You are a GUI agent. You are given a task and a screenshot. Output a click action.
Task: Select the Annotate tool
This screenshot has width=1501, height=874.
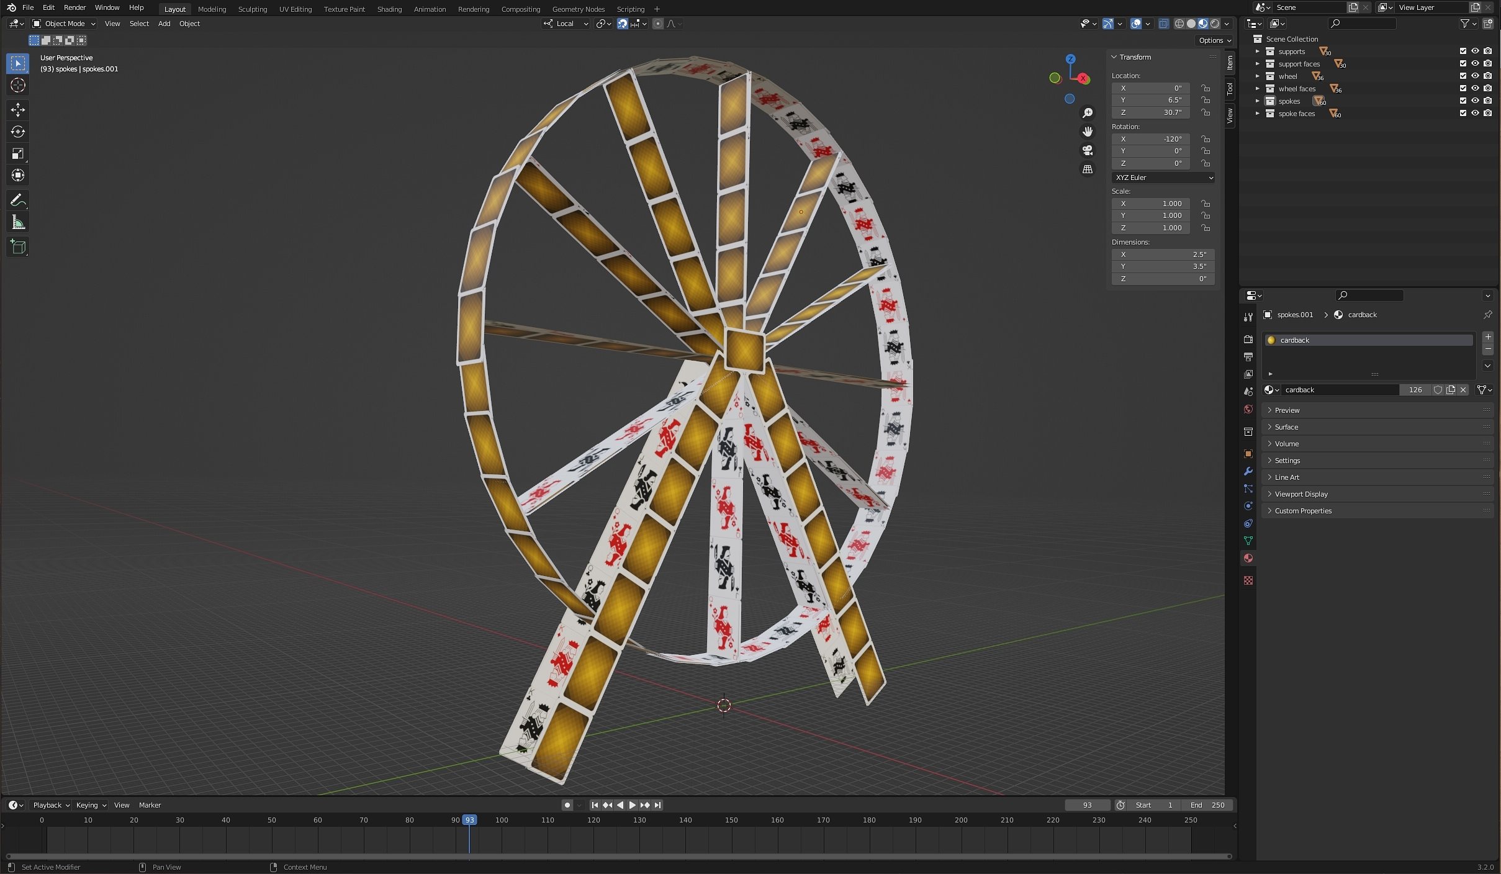pos(18,200)
